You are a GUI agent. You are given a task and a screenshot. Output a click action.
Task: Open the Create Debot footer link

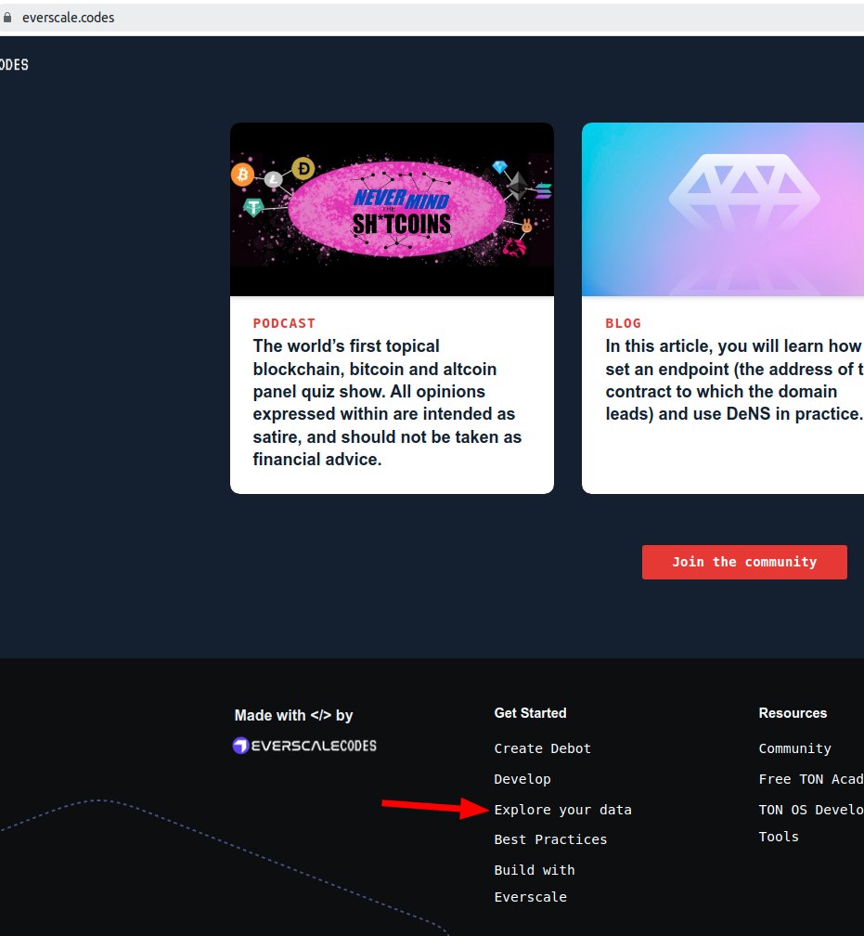pyautogui.click(x=542, y=748)
